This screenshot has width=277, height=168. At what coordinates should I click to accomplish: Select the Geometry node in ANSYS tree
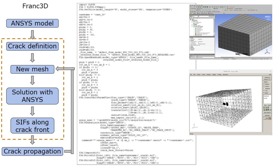[x=196, y=21]
